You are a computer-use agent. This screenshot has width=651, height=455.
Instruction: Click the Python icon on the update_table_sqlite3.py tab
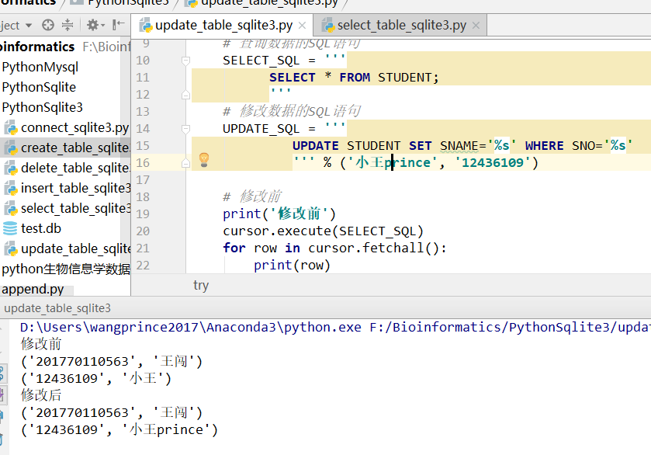pos(147,24)
